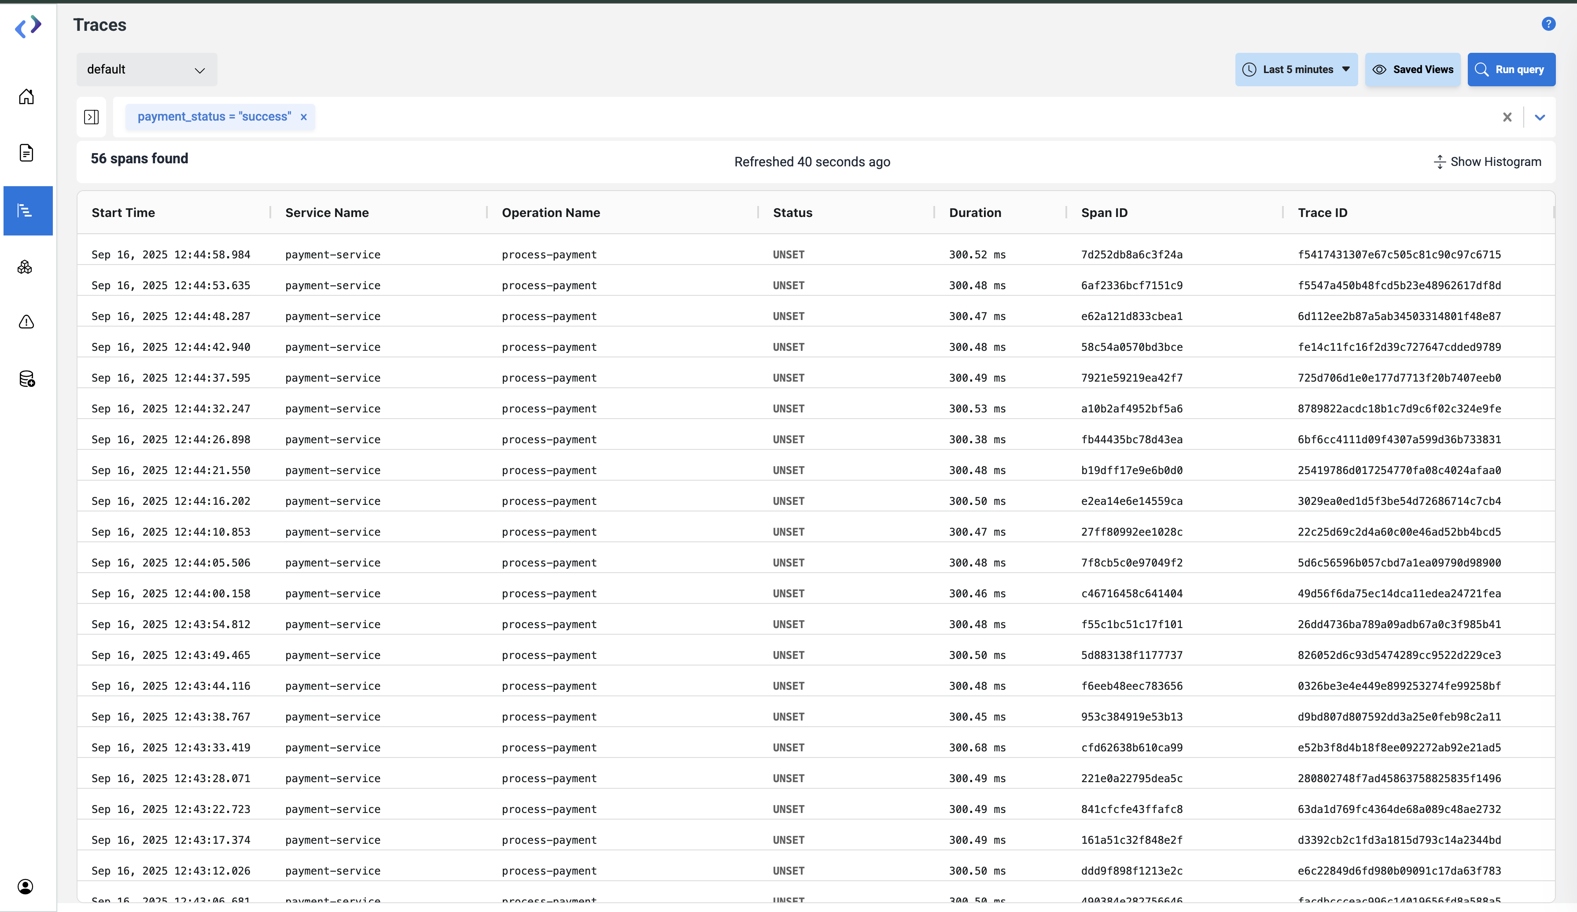Open the user profile icon
Image resolution: width=1577 pixels, height=912 pixels.
[x=25, y=886]
